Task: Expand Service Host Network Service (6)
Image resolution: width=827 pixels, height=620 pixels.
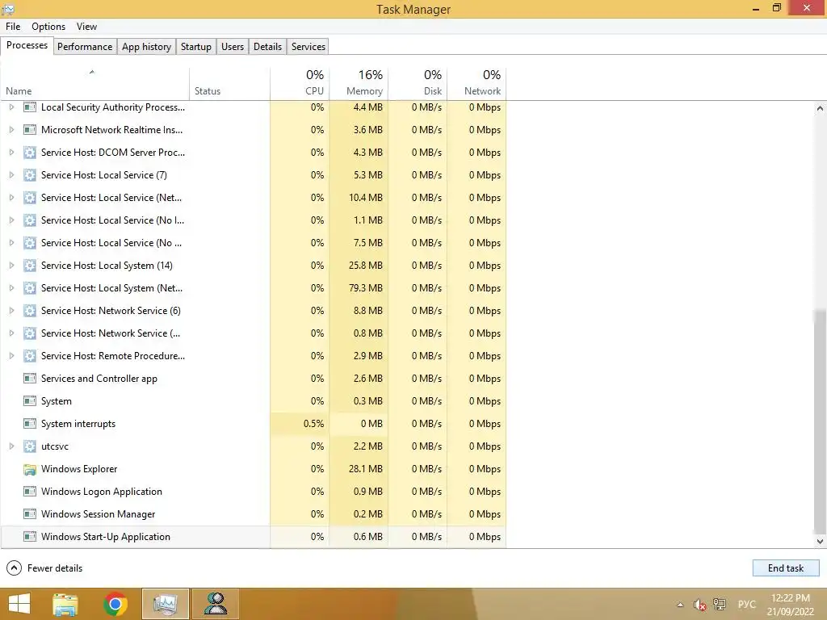Action: pyautogui.click(x=11, y=311)
